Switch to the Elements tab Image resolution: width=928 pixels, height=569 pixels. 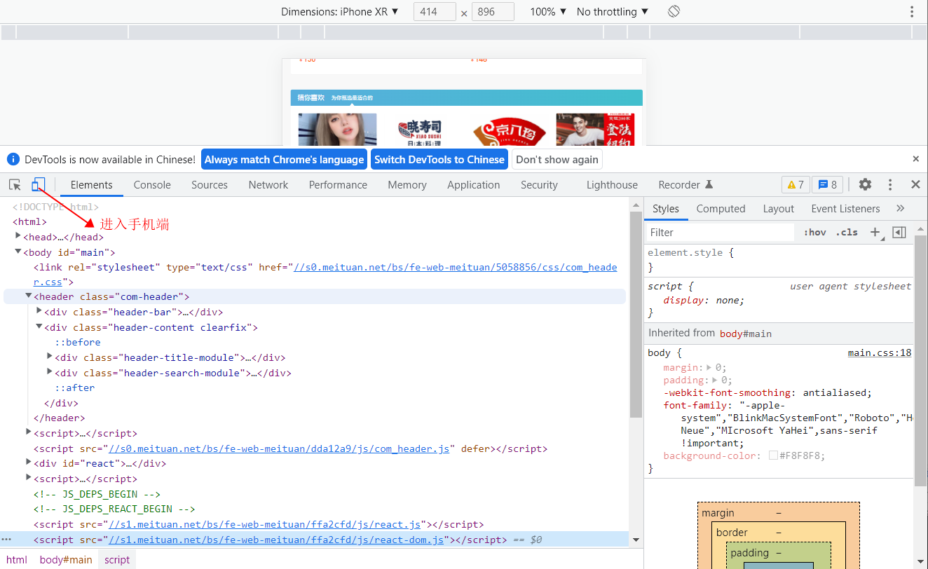point(92,185)
